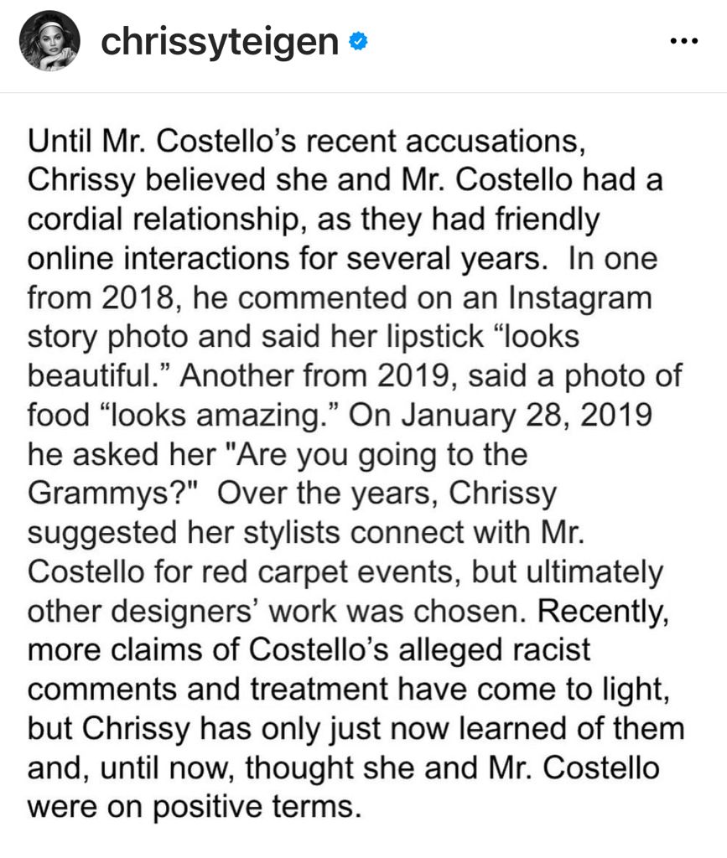Click the word "Instagram" in the statement
Screen dimensions: 727x858
pyautogui.click(x=579, y=299)
